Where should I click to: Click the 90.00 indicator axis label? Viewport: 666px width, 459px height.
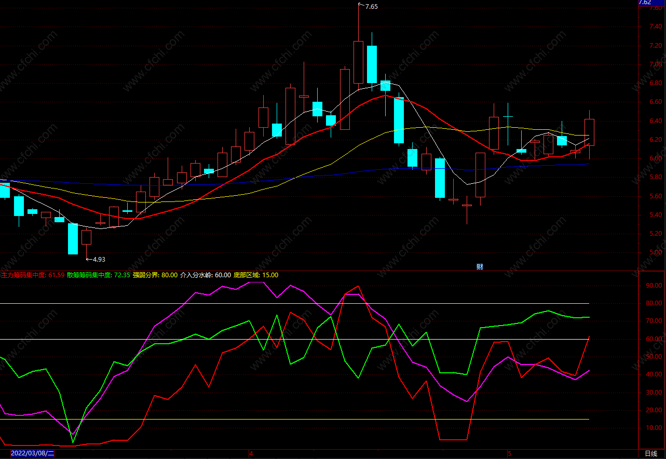point(655,286)
